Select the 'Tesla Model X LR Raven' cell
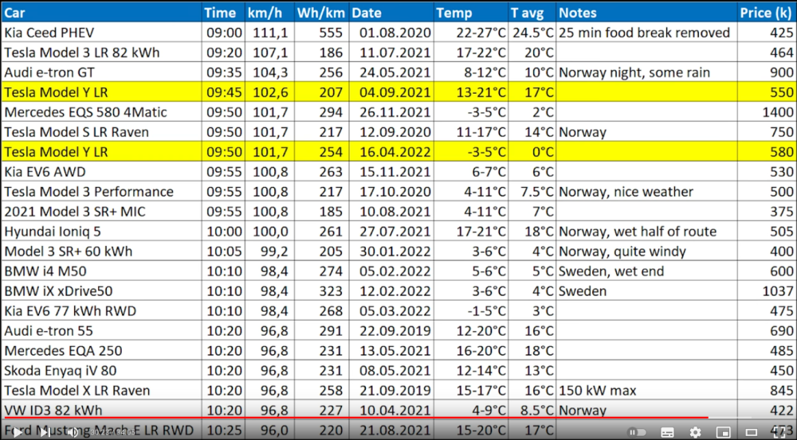 click(x=102, y=390)
